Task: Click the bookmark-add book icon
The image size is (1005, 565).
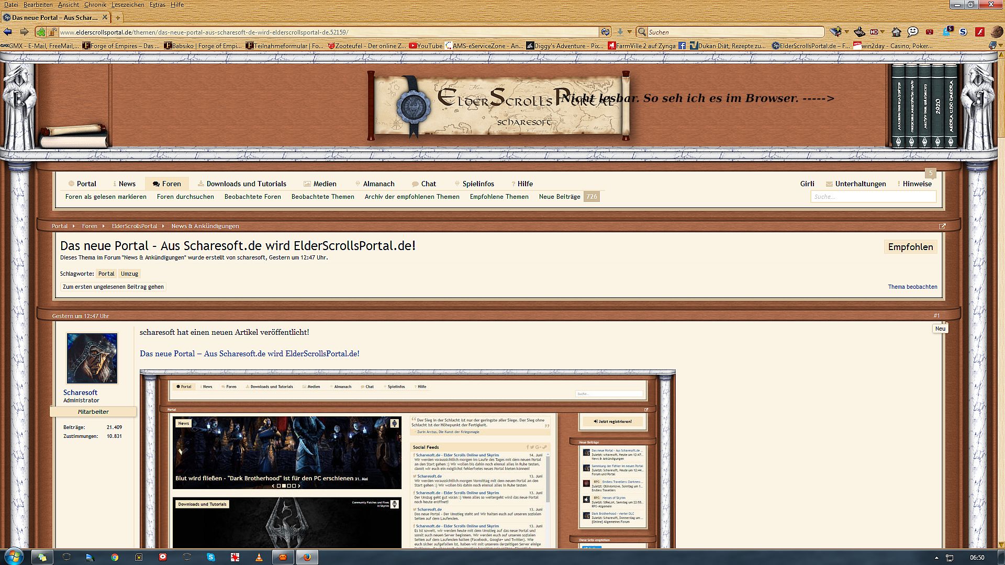Action: (834, 32)
